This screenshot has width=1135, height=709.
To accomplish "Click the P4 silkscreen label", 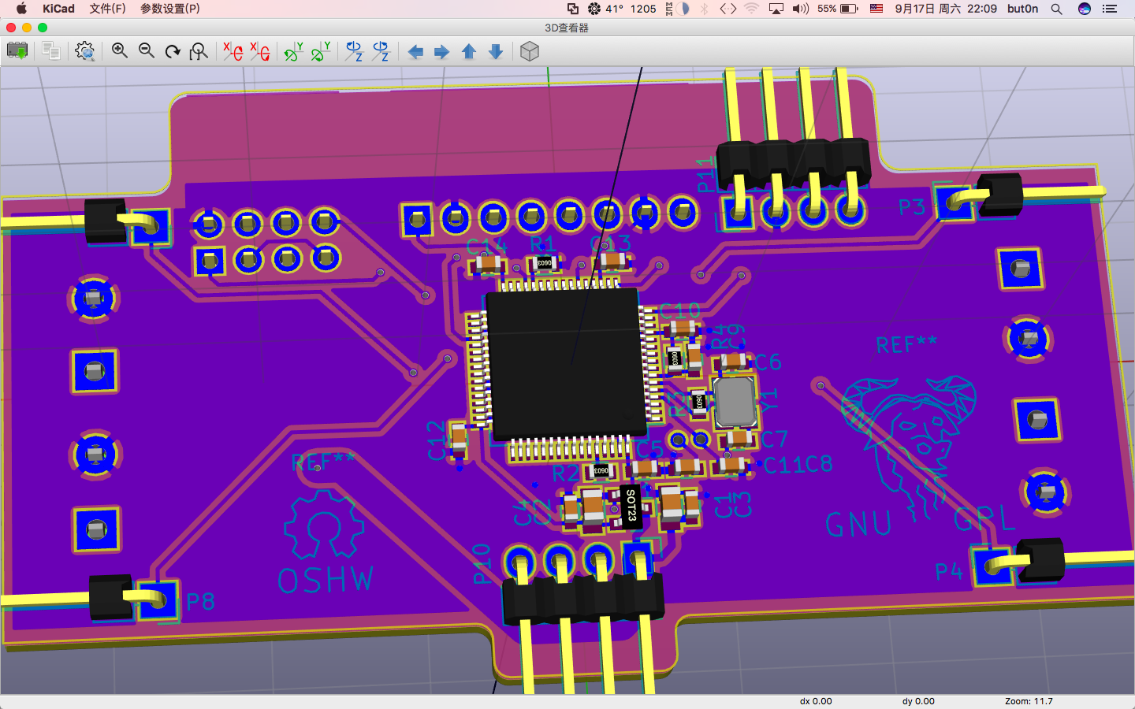I will click(949, 571).
